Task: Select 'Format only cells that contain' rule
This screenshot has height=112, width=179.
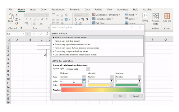Action: click(98, 41)
